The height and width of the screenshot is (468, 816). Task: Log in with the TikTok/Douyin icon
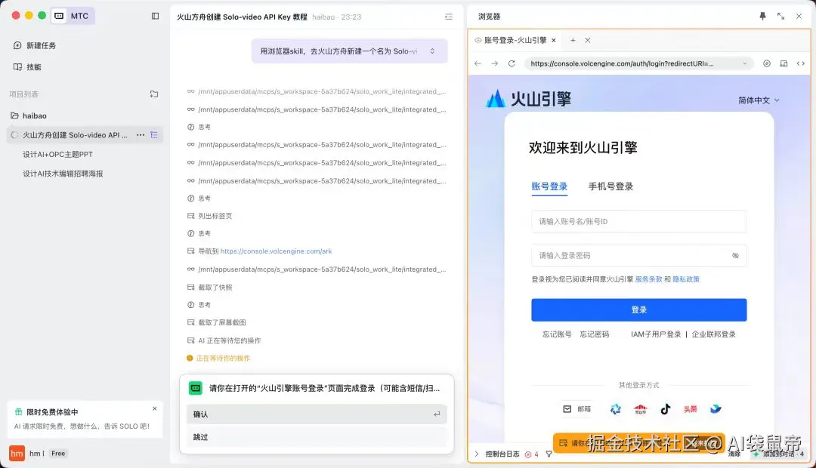coord(666,409)
